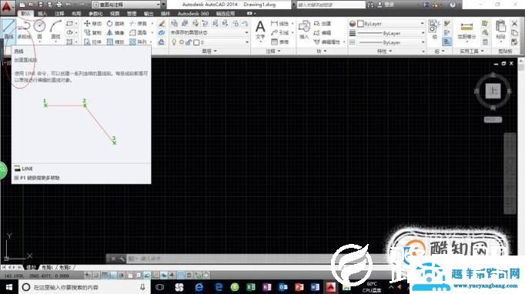Click the Array (阵列) tool
Image resolution: width=525 pixels, height=294 pixels.
[139, 42]
